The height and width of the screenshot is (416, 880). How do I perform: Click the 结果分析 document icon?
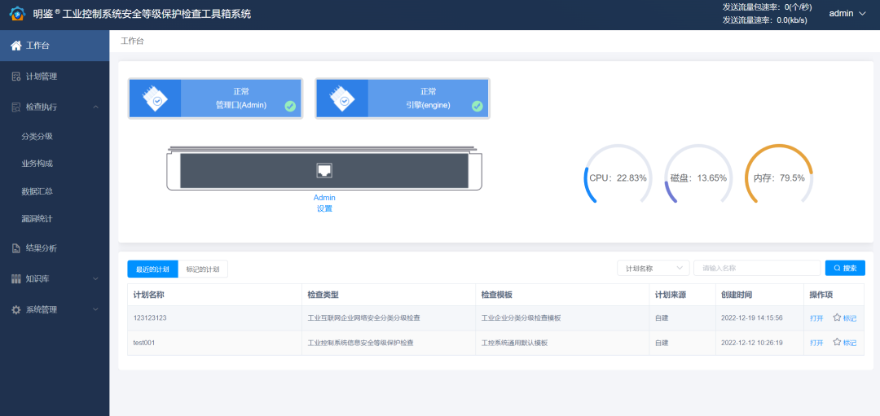coord(16,248)
